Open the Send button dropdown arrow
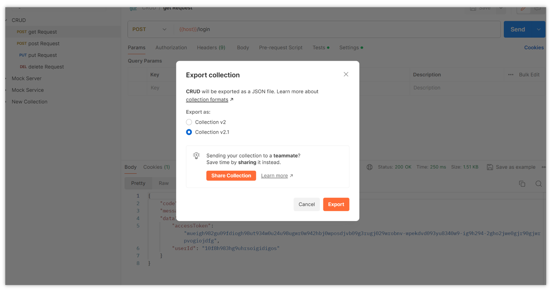 click(539, 29)
